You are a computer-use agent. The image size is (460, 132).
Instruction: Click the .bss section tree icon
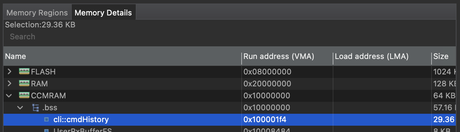point(36,107)
